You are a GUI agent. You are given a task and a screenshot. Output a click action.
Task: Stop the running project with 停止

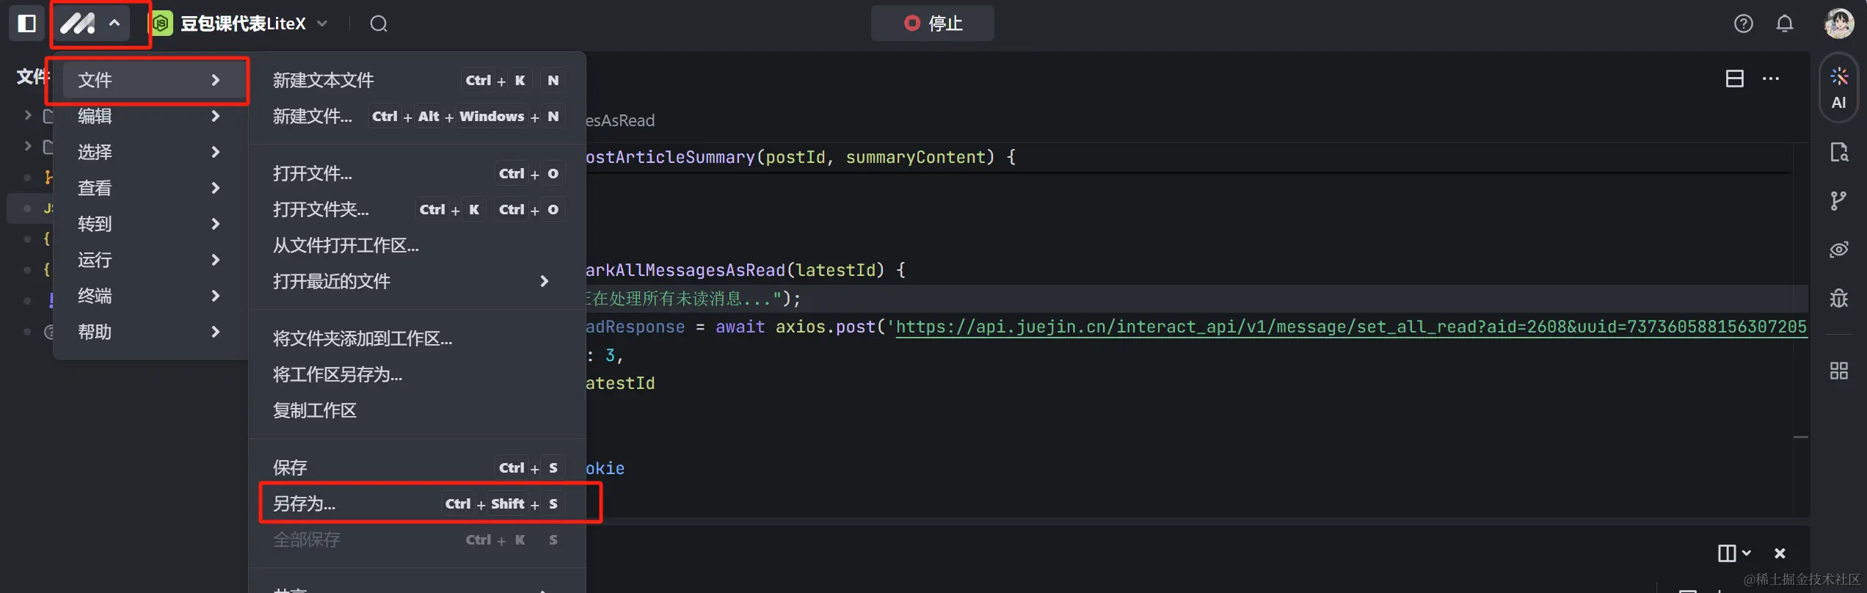(x=933, y=23)
